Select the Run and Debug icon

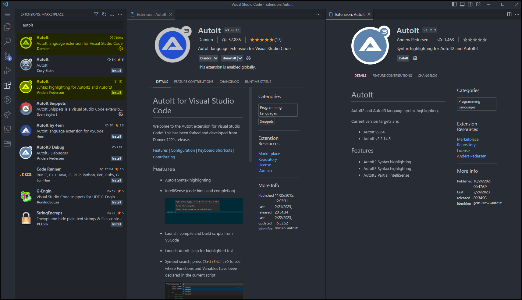coord(7,71)
